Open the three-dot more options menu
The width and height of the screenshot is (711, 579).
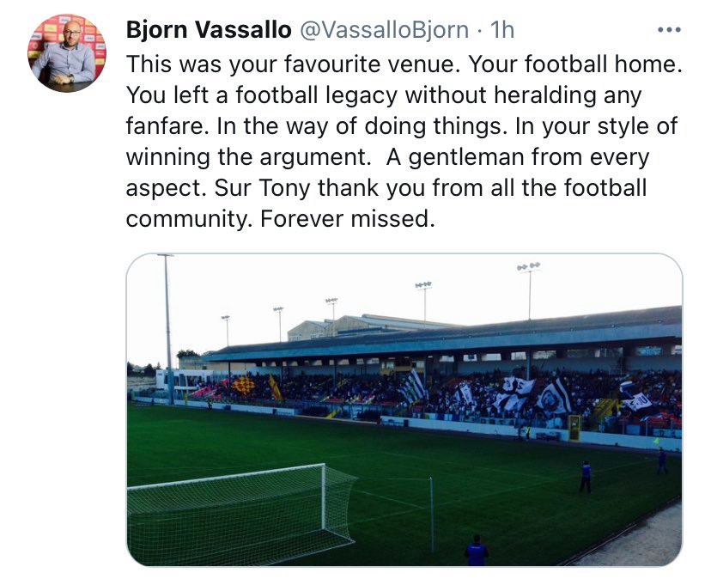click(x=668, y=30)
